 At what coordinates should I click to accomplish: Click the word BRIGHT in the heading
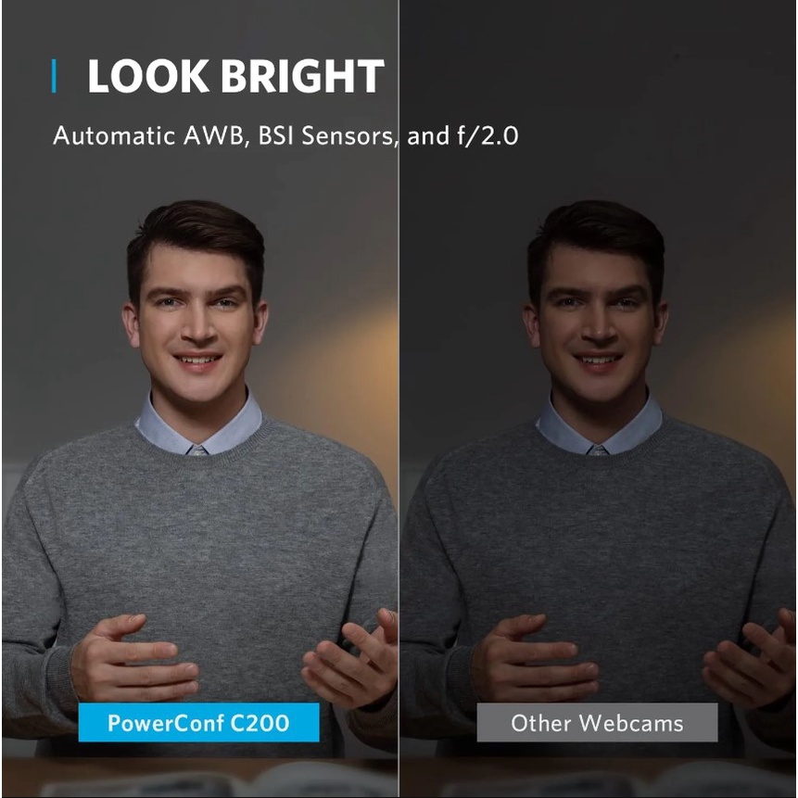302,76
